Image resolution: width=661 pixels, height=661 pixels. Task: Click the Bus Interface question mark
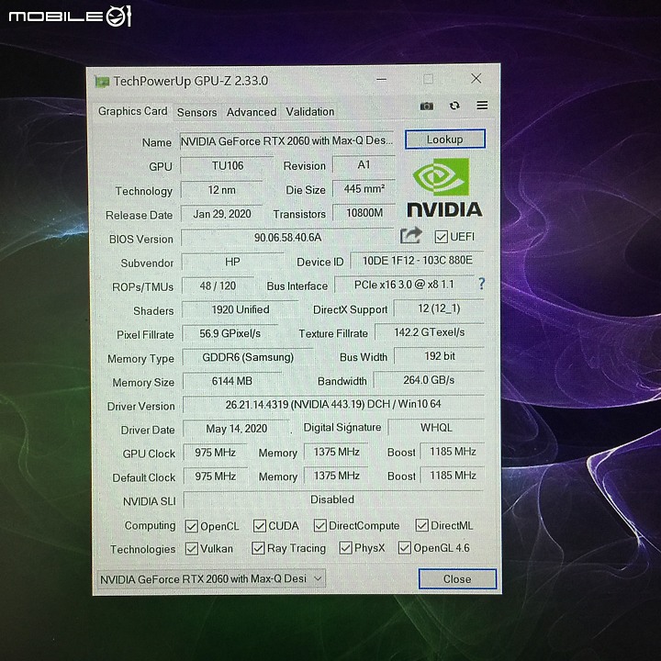pos(482,284)
